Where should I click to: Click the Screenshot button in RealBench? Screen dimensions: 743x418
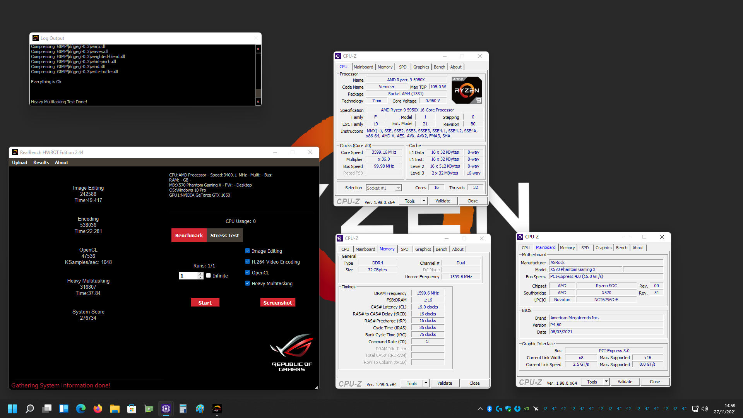pos(277,303)
